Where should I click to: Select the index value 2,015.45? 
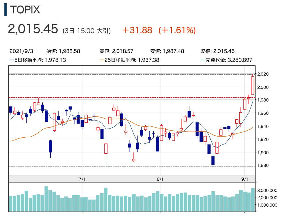point(33,29)
